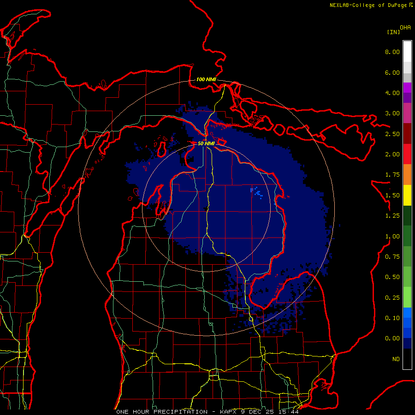Click the black ND swatch in legend
Viewport: 415px width, 415px height.
[407, 359]
